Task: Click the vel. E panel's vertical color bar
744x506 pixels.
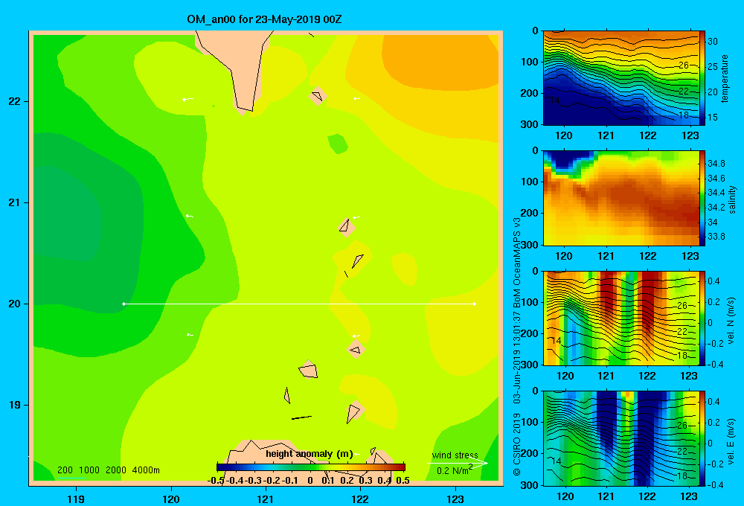Action: point(702,438)
